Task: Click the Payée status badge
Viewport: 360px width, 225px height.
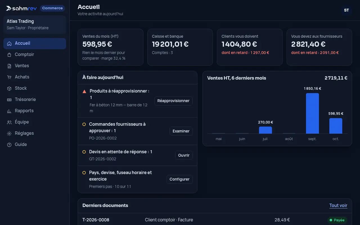Action: tap(337, 220)
